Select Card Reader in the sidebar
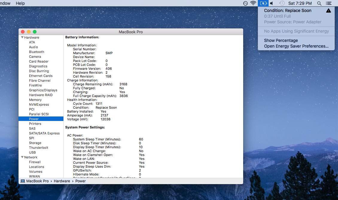Screen dimensions: 338x200 point(39,61)
